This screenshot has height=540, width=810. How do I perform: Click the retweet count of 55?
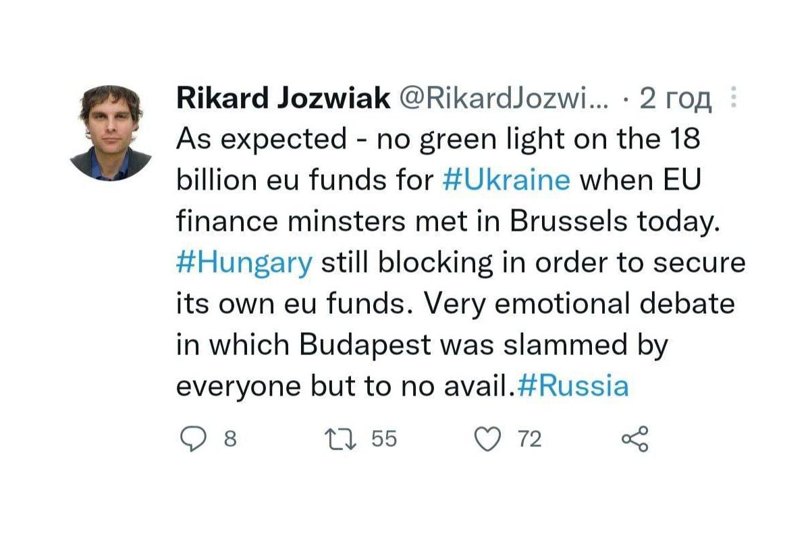click(384, 440)
